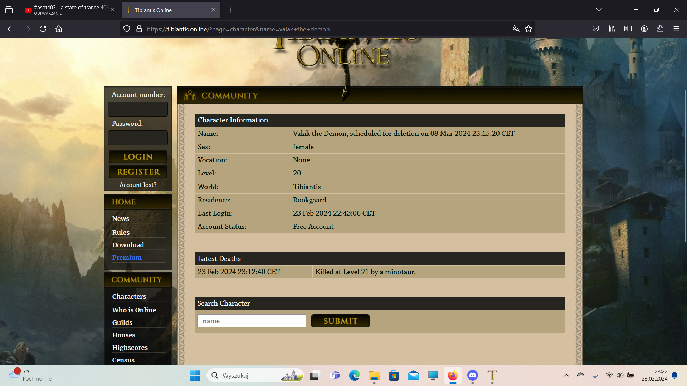Click the Account lost? link
This screenshot has width=687, height=386.
tap(138, 185)
